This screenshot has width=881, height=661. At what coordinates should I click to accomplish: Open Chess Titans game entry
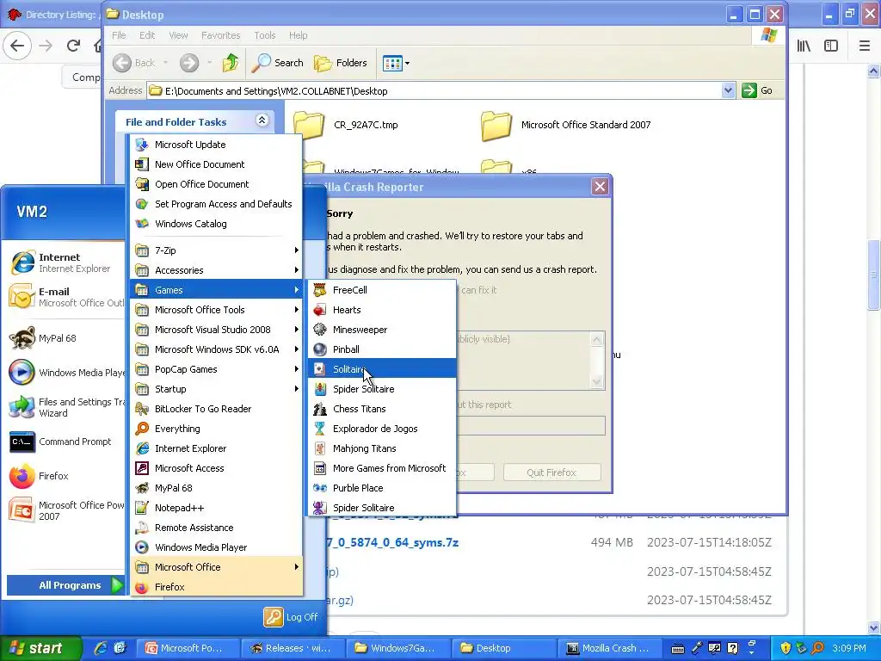382,409
